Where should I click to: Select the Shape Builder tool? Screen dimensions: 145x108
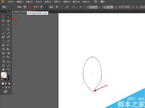coord(3,49)
